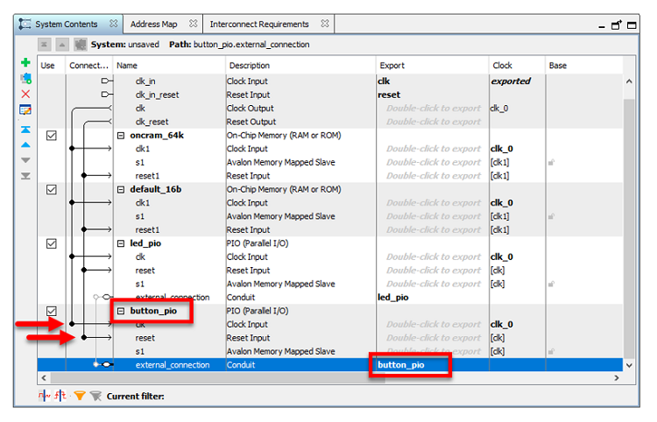Click the detach panel icon at top right

617,25
